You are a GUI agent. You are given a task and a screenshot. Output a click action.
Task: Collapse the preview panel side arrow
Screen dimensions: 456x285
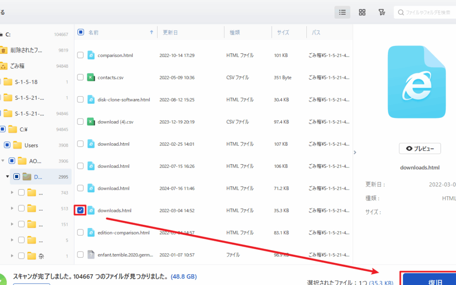[x=355, y=152]
